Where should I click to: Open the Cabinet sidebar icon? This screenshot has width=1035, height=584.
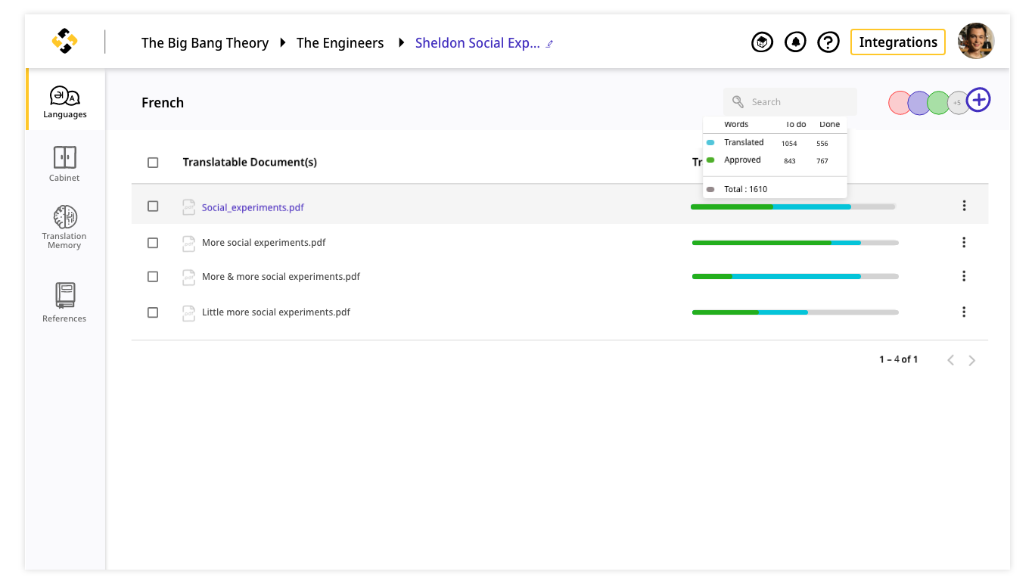[65, 163]
